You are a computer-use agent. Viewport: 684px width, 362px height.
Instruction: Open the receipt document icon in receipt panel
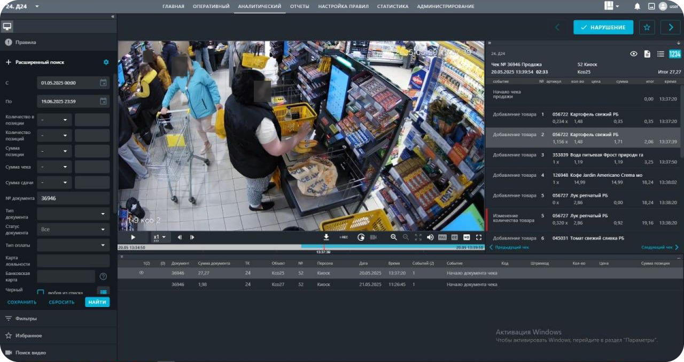tap(647, 54)
